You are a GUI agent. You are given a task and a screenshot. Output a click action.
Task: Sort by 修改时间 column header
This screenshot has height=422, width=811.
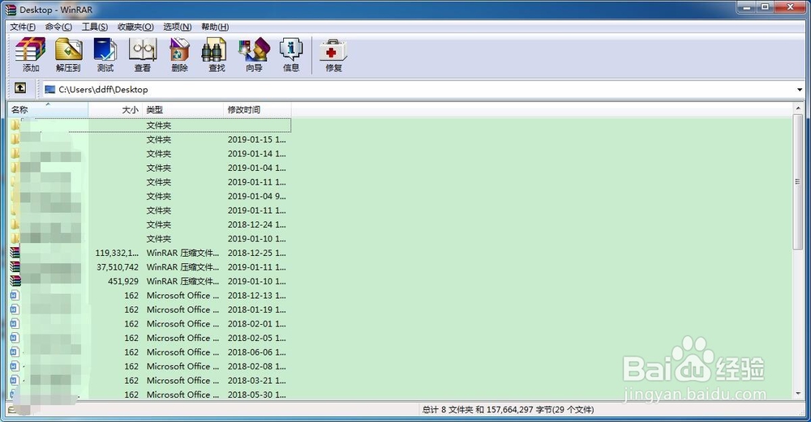click(x=258, y=109)
